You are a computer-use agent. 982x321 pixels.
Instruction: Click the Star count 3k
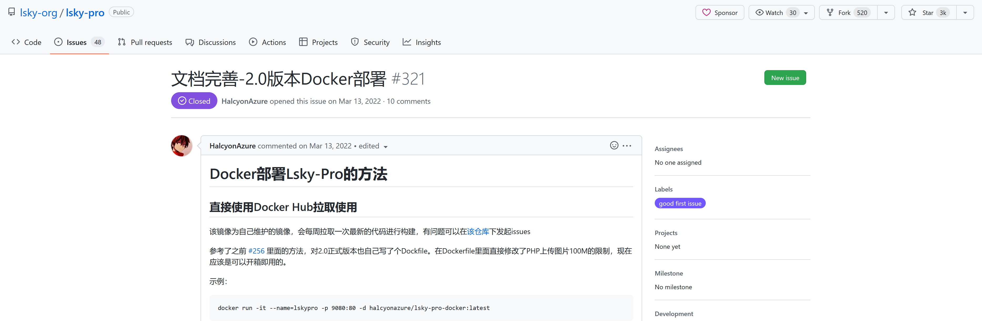[x=943, y=13]
